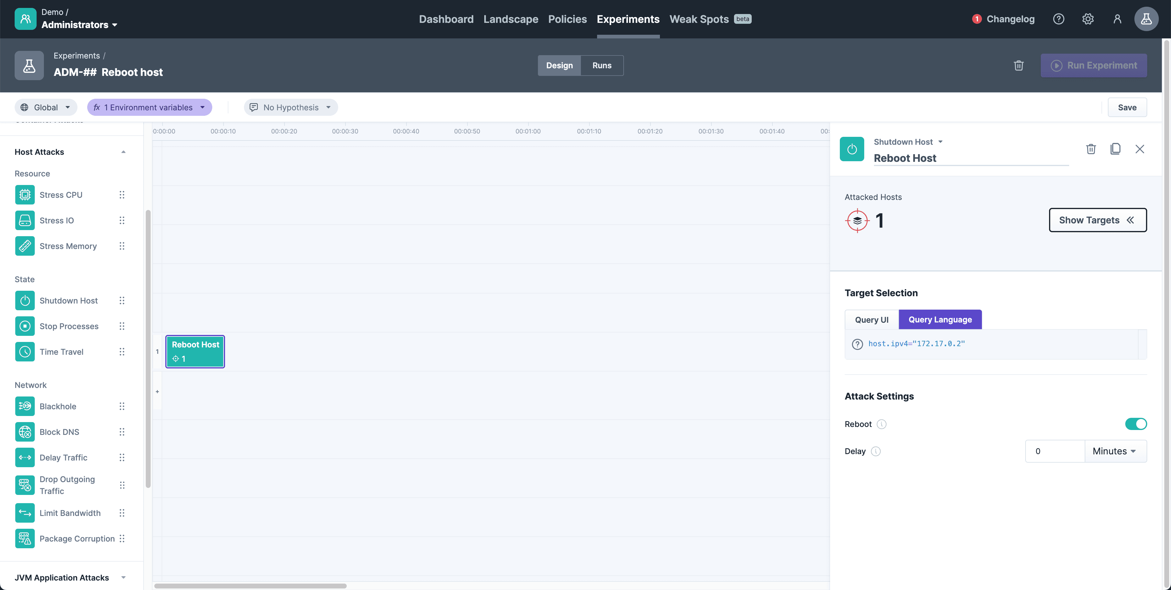Viewport: 1171px width, 590px height.
Task: Select the Stress CPU attack icon
Action: tap(24, 194)
